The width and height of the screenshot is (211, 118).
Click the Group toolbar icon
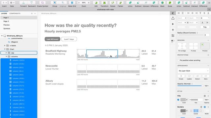tap(55, 3)
